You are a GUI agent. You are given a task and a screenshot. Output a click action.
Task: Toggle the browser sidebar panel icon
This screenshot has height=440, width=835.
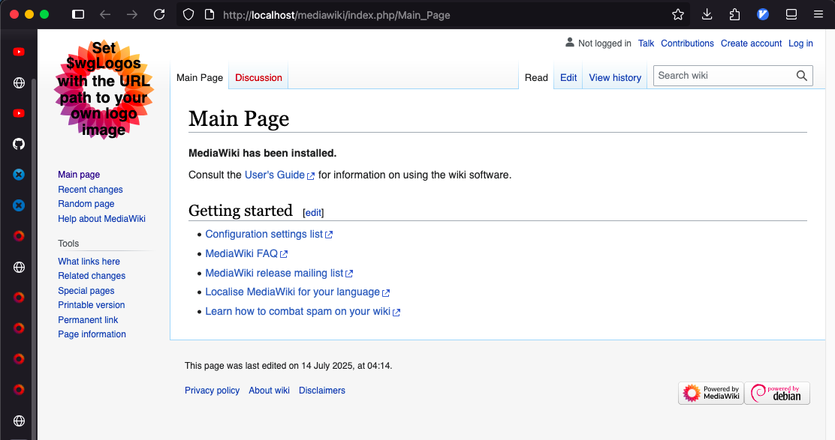coord(78,14)
